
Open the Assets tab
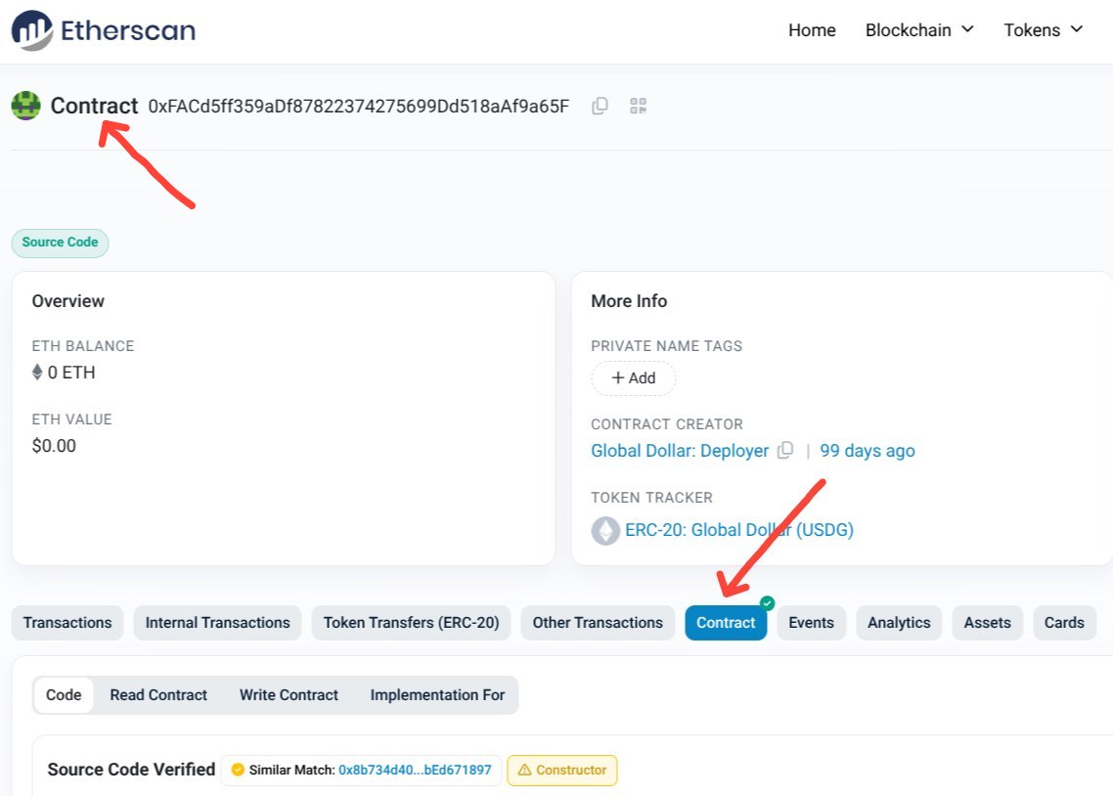[x=988, y=623]
